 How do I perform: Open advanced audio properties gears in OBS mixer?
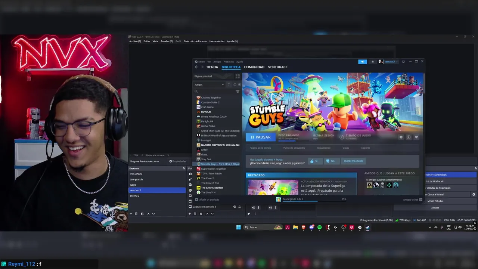click(x=249, y=214)
